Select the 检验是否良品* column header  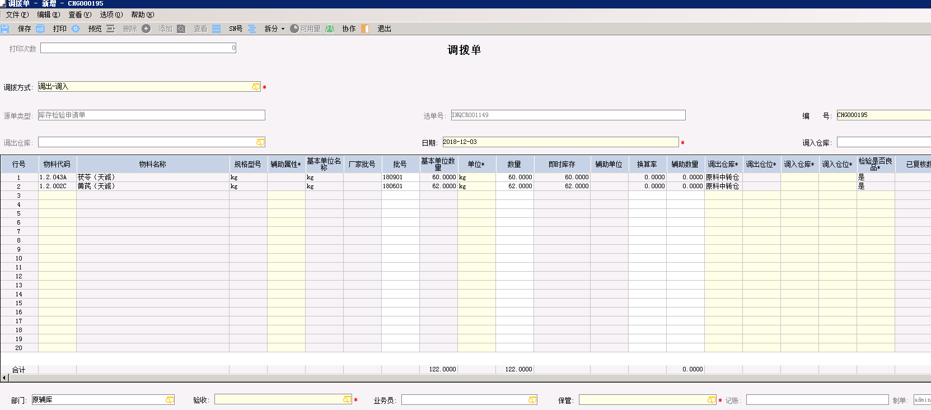(876, 164)
